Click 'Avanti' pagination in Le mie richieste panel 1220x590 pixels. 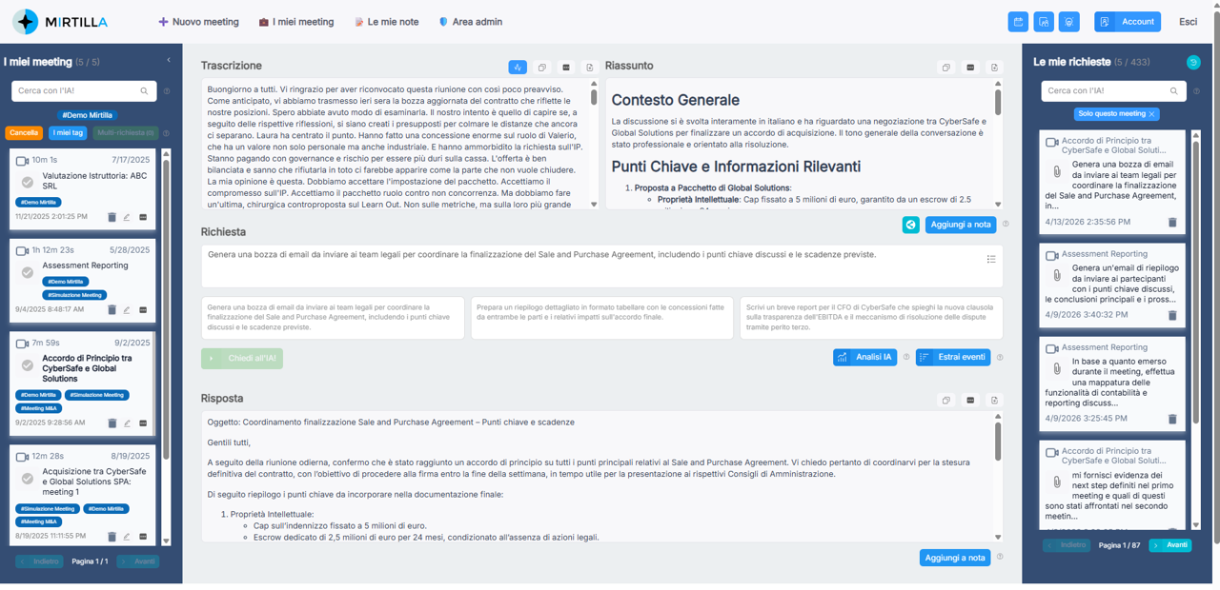tap(1169, 544)
